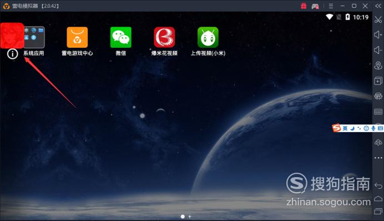The image size is (384, 221).
Task: Select the red dragged app icon
Action: [12, 36]
